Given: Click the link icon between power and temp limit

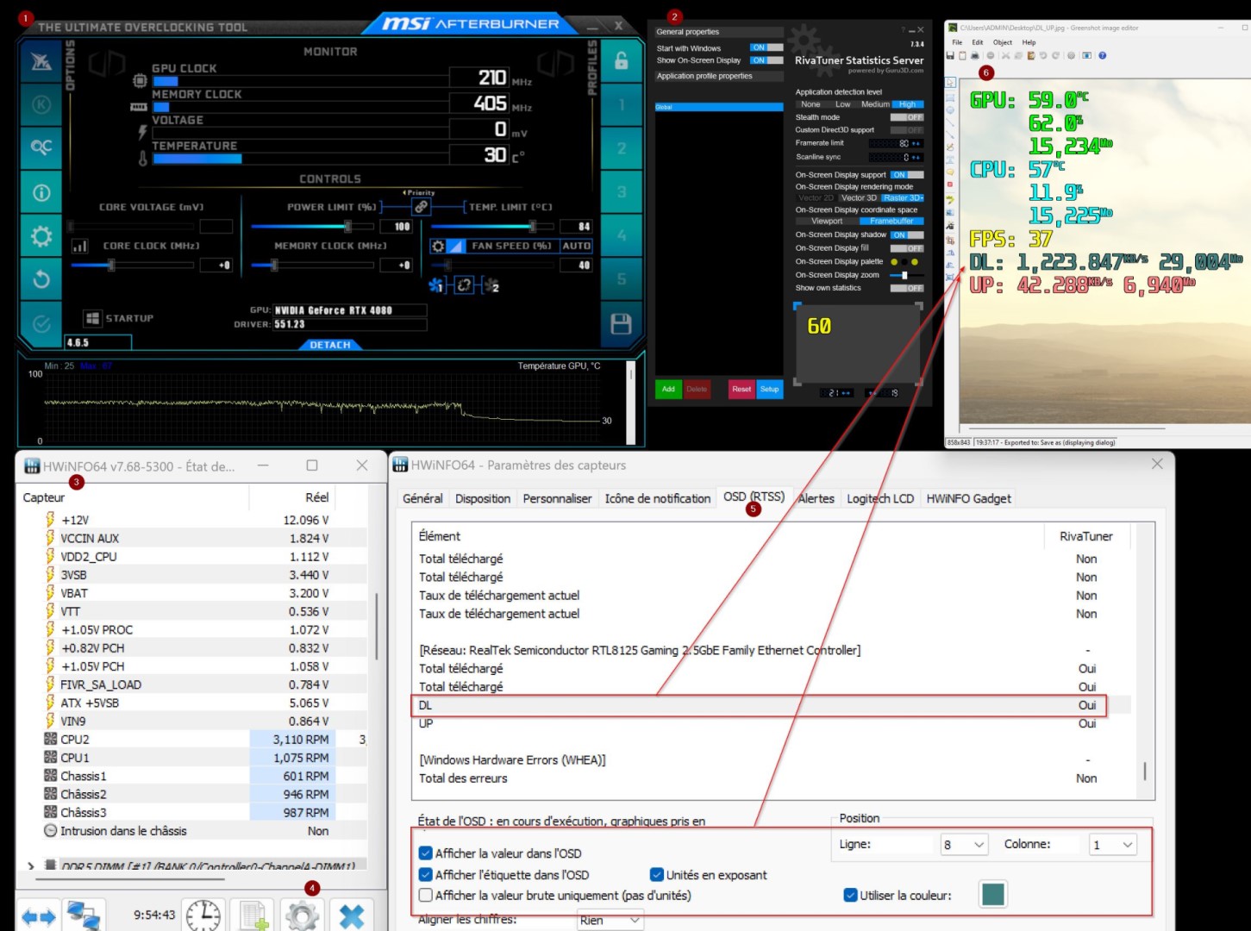Looking at the screenshot, I should [x=421, y=207].
